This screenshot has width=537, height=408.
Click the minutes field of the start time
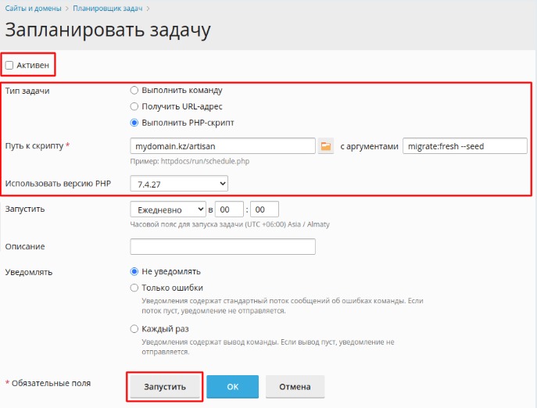click(x=264, y=209)
